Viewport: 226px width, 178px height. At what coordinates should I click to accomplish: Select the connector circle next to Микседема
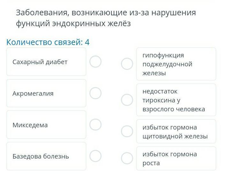click(x=95, y=124)
